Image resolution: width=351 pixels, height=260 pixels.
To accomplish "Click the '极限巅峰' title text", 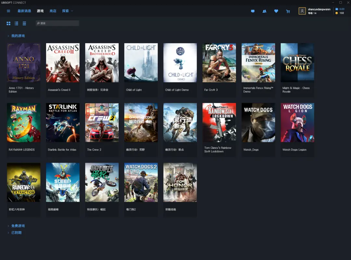I will click(53, 209).
